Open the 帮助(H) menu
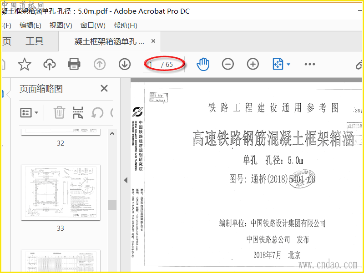Viewport: 364px width, 273px height. [126, 25]
